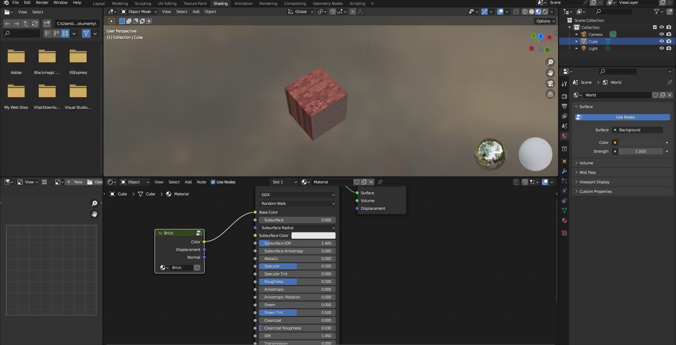Click the pan hand icon in viewport
This screenshot has height=345, width=676.
[x=550, y=73]
